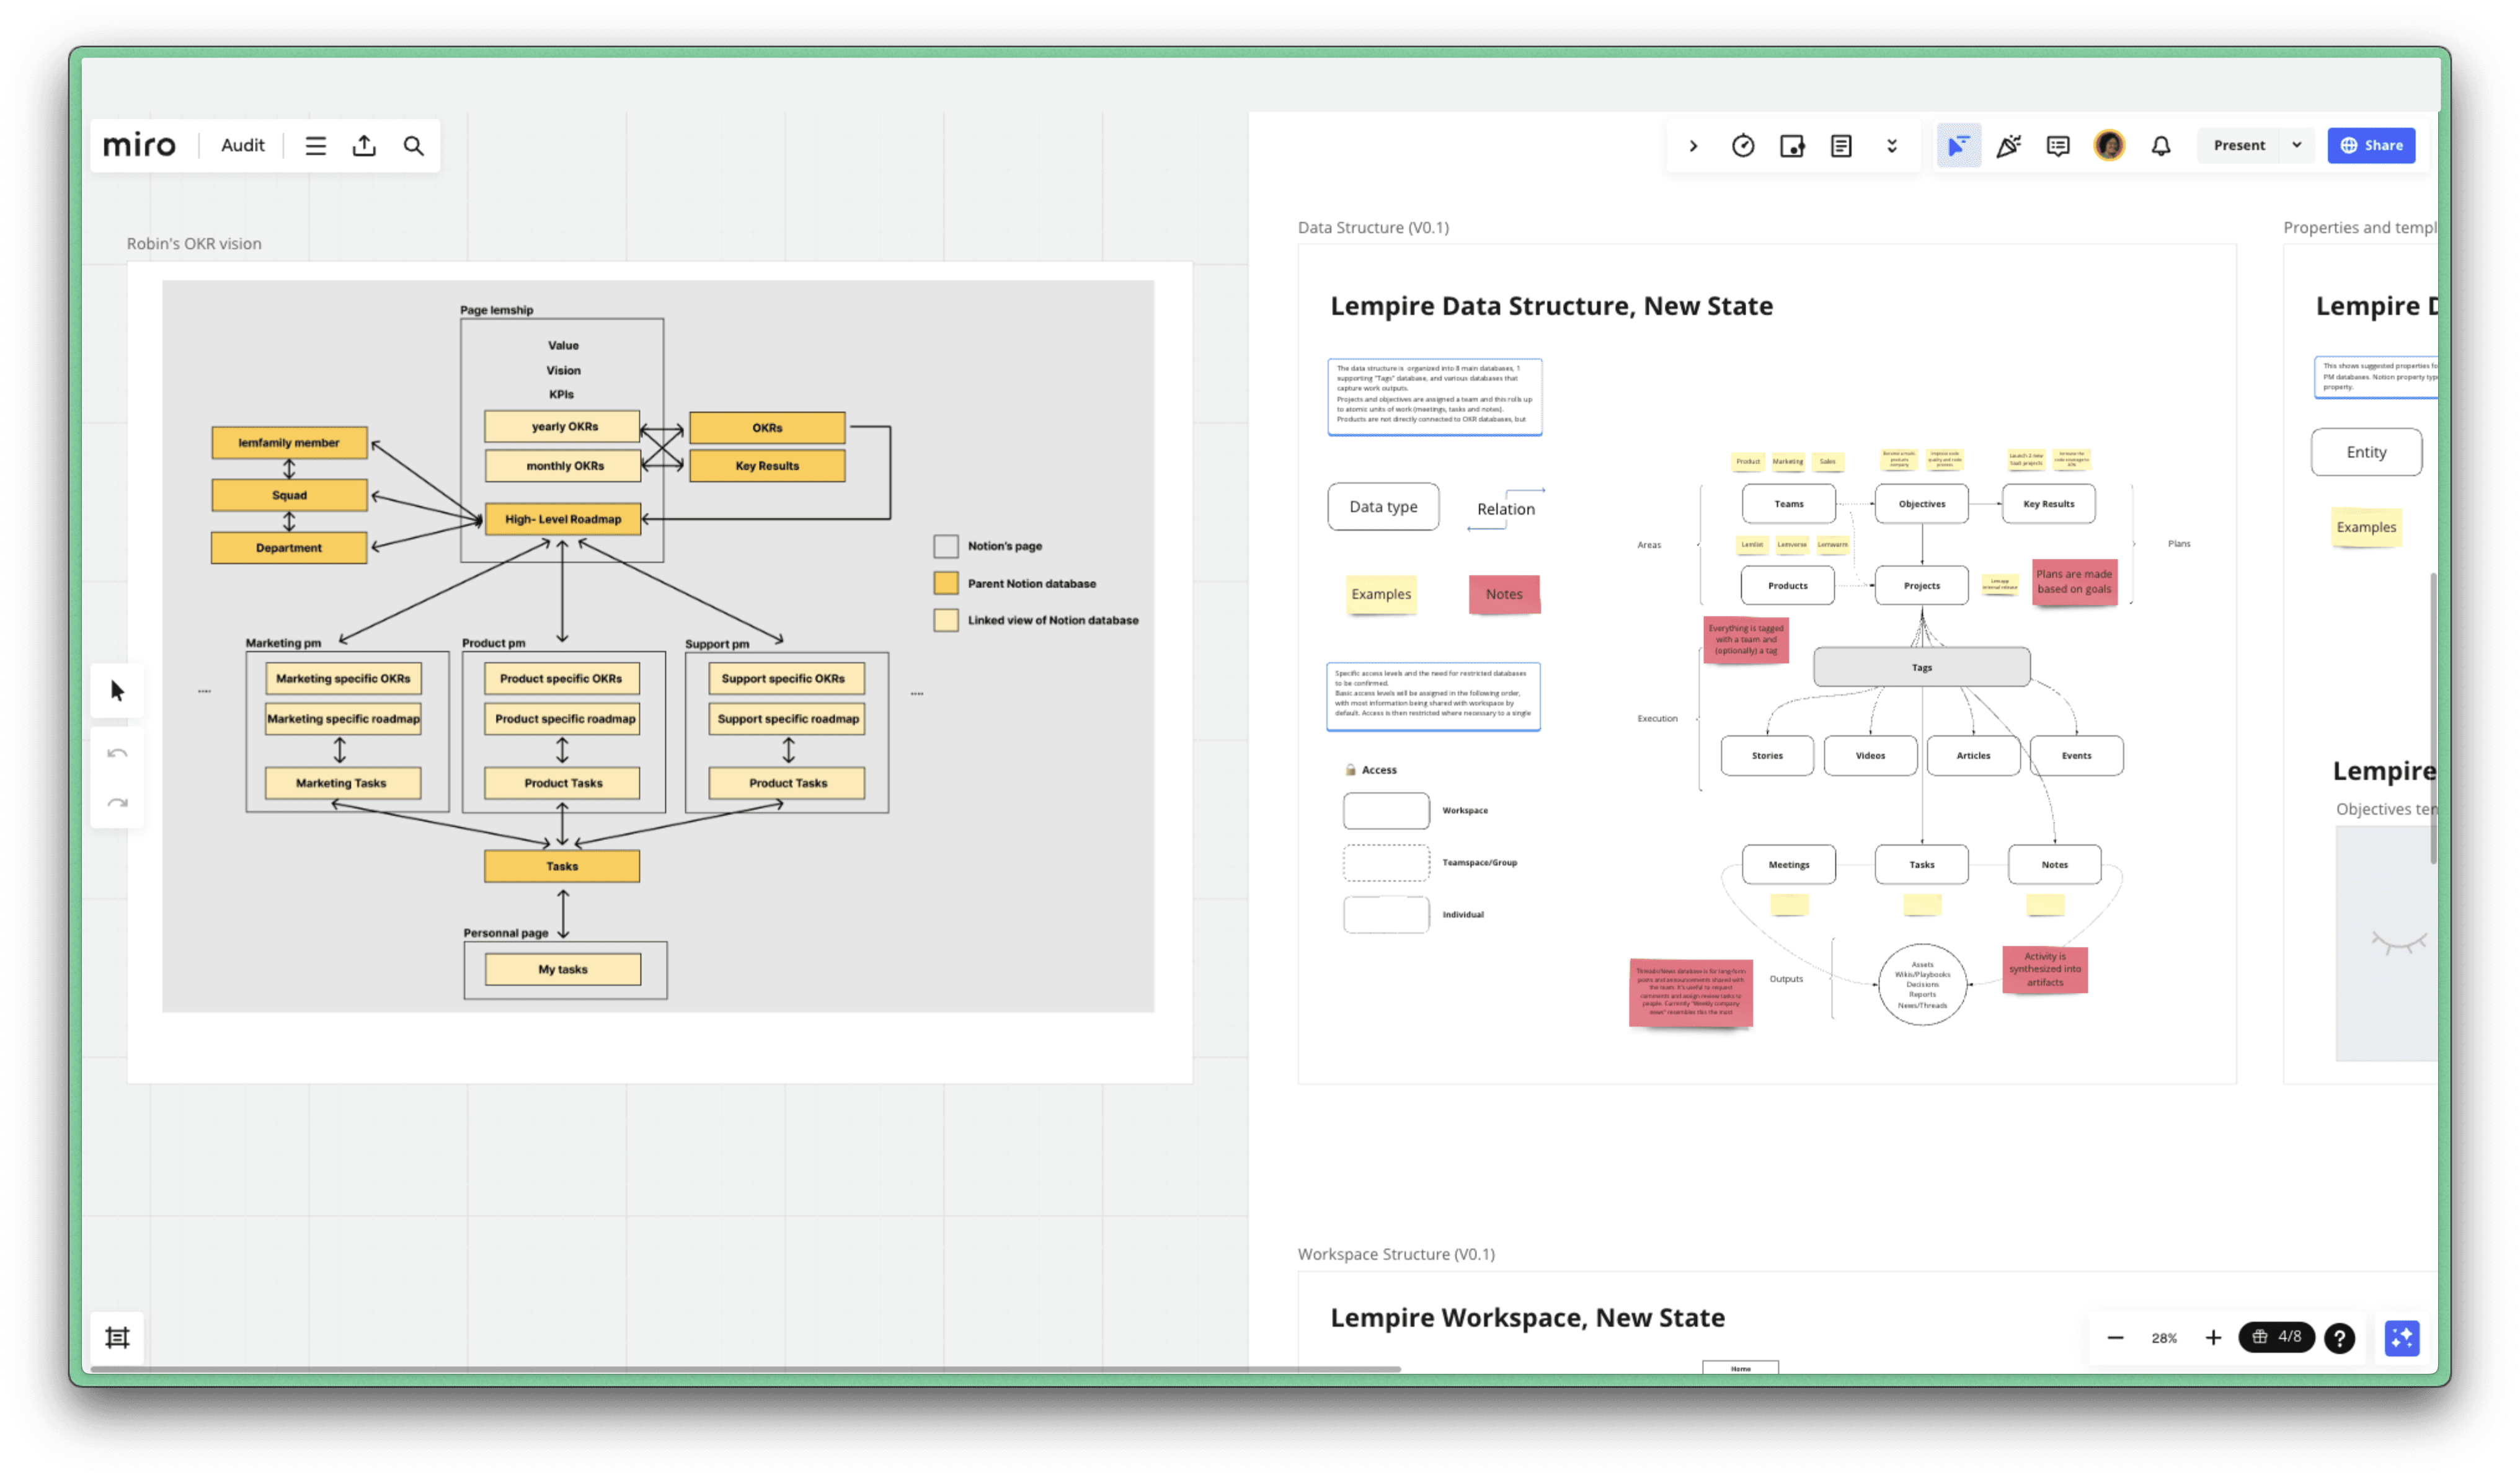Open the frames panel icon
This screenshot has height=1478, width=2520.
[x=117, y=1337]
